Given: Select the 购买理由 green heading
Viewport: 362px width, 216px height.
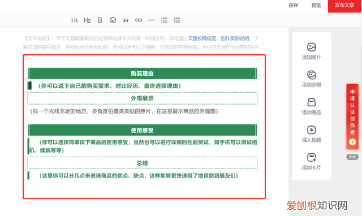Looking at the screenshot, I should click(142, 74).
